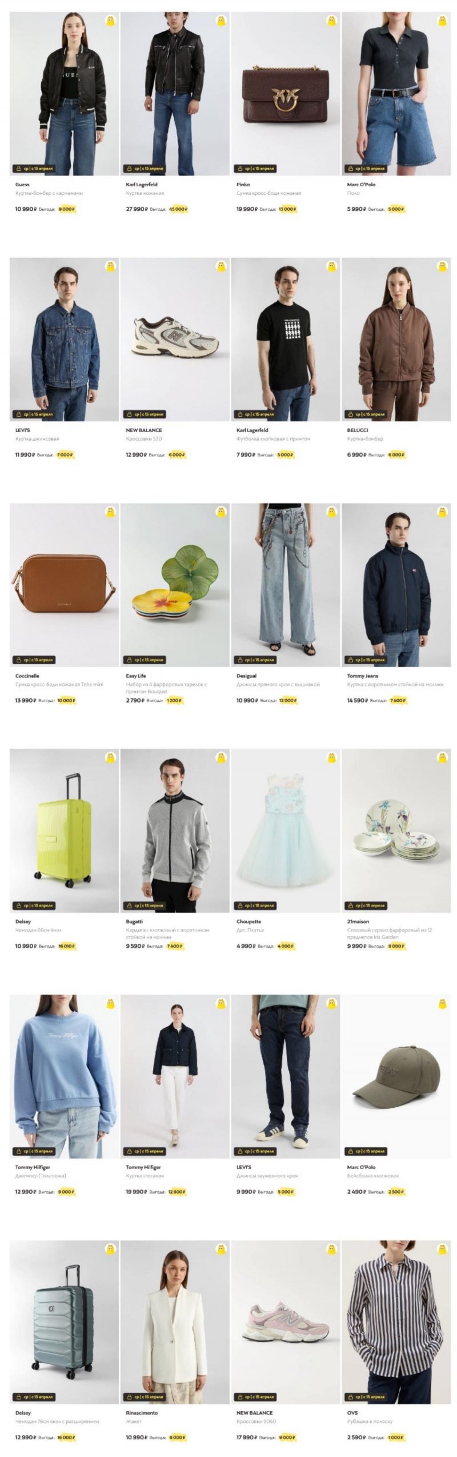Screen dimensions: 457x1457
Task: Open Tommy Jeans brand name link
Action: [x=362, y=676]
